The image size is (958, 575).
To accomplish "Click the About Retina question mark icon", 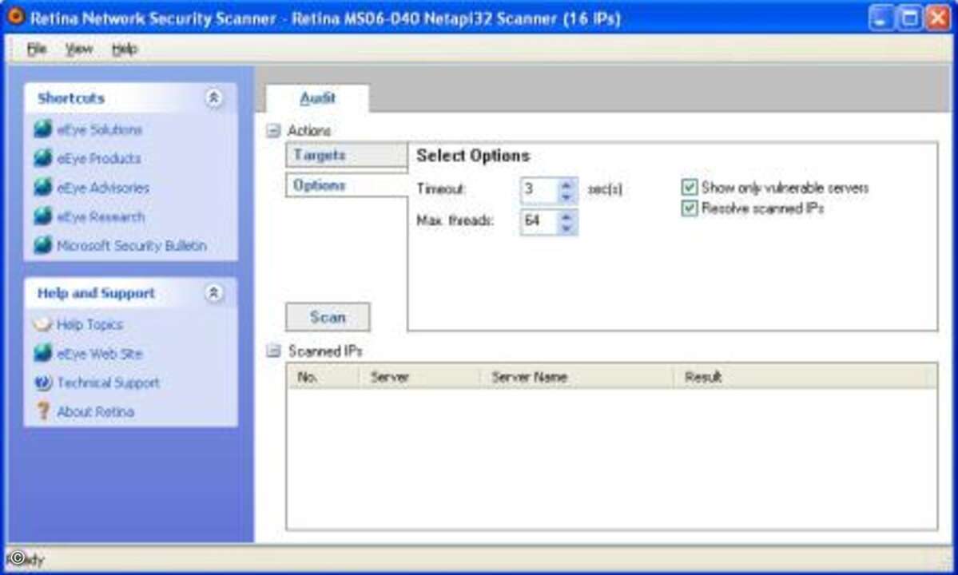I will (43, 410).
